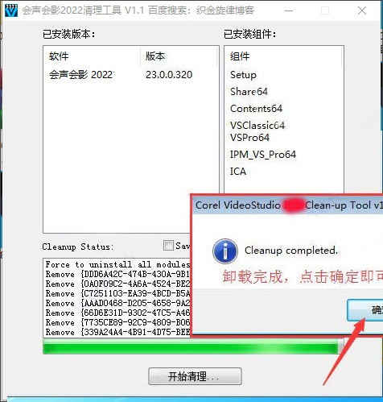Select the Share64 component
Screen dimensions: 383x402
pyautogui.click(x=249, y=92)
